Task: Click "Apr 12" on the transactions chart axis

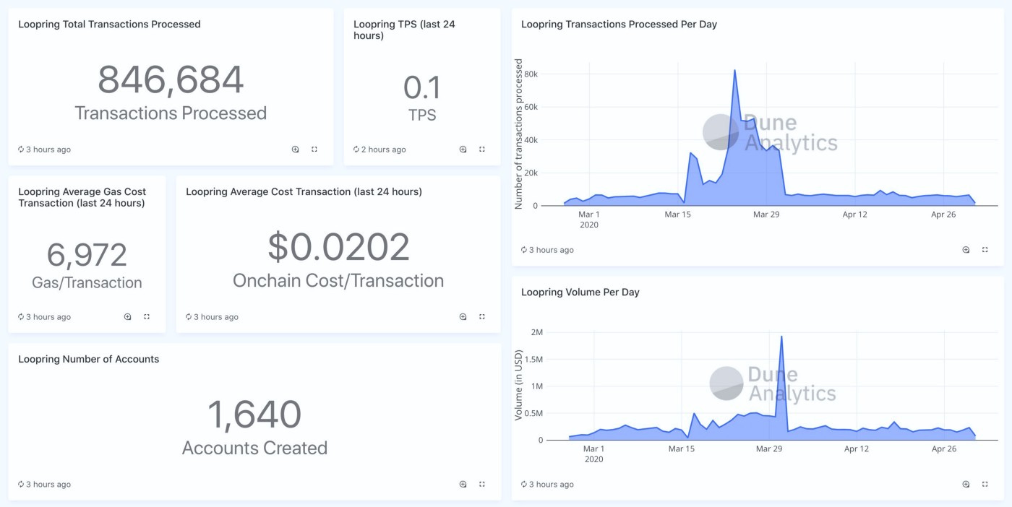Action: point(855,214)
